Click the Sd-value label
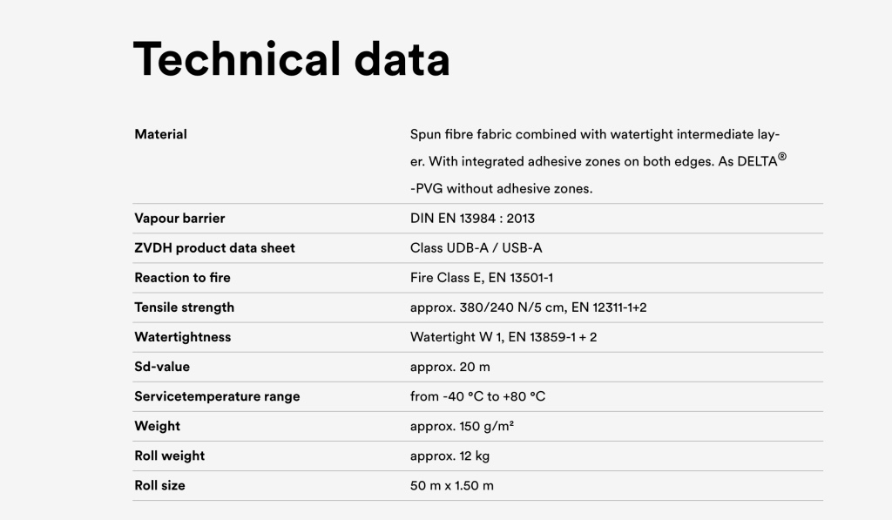The image size is (892, 520). pyautogui.click(x=162, y=366)
